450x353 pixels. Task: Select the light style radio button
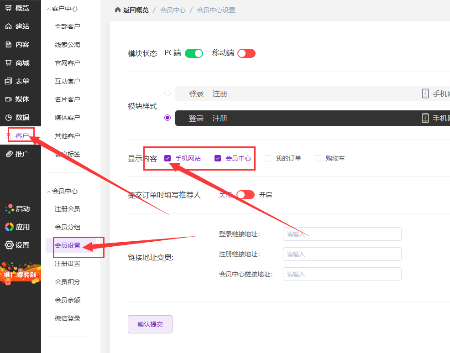point(167,93)
